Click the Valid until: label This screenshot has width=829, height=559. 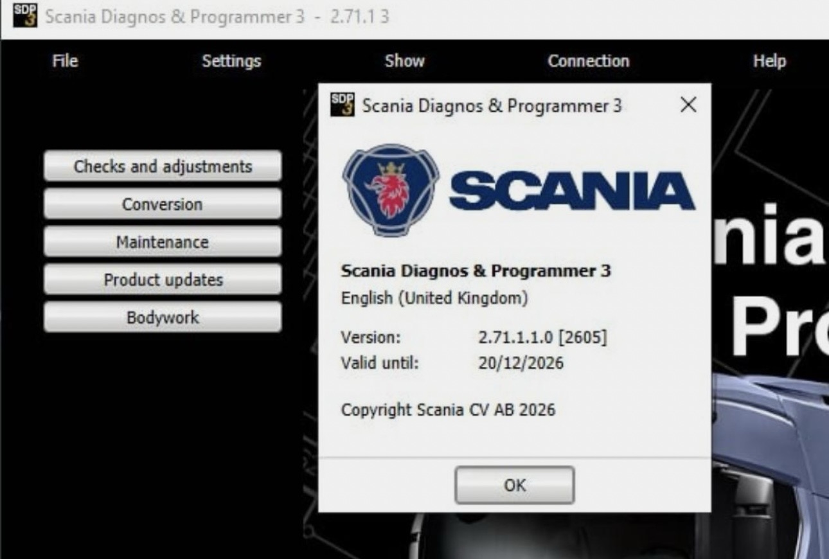pos(380,363)
